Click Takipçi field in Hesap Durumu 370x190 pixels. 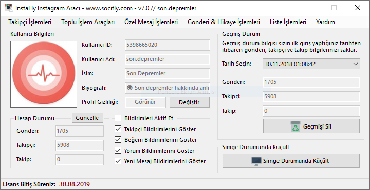click(x=80, y=145)
